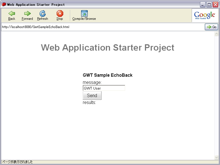This screenshot has height=165, width=220.
Task: Click the red flag icon in the title bar
Action: coord(4,4)
